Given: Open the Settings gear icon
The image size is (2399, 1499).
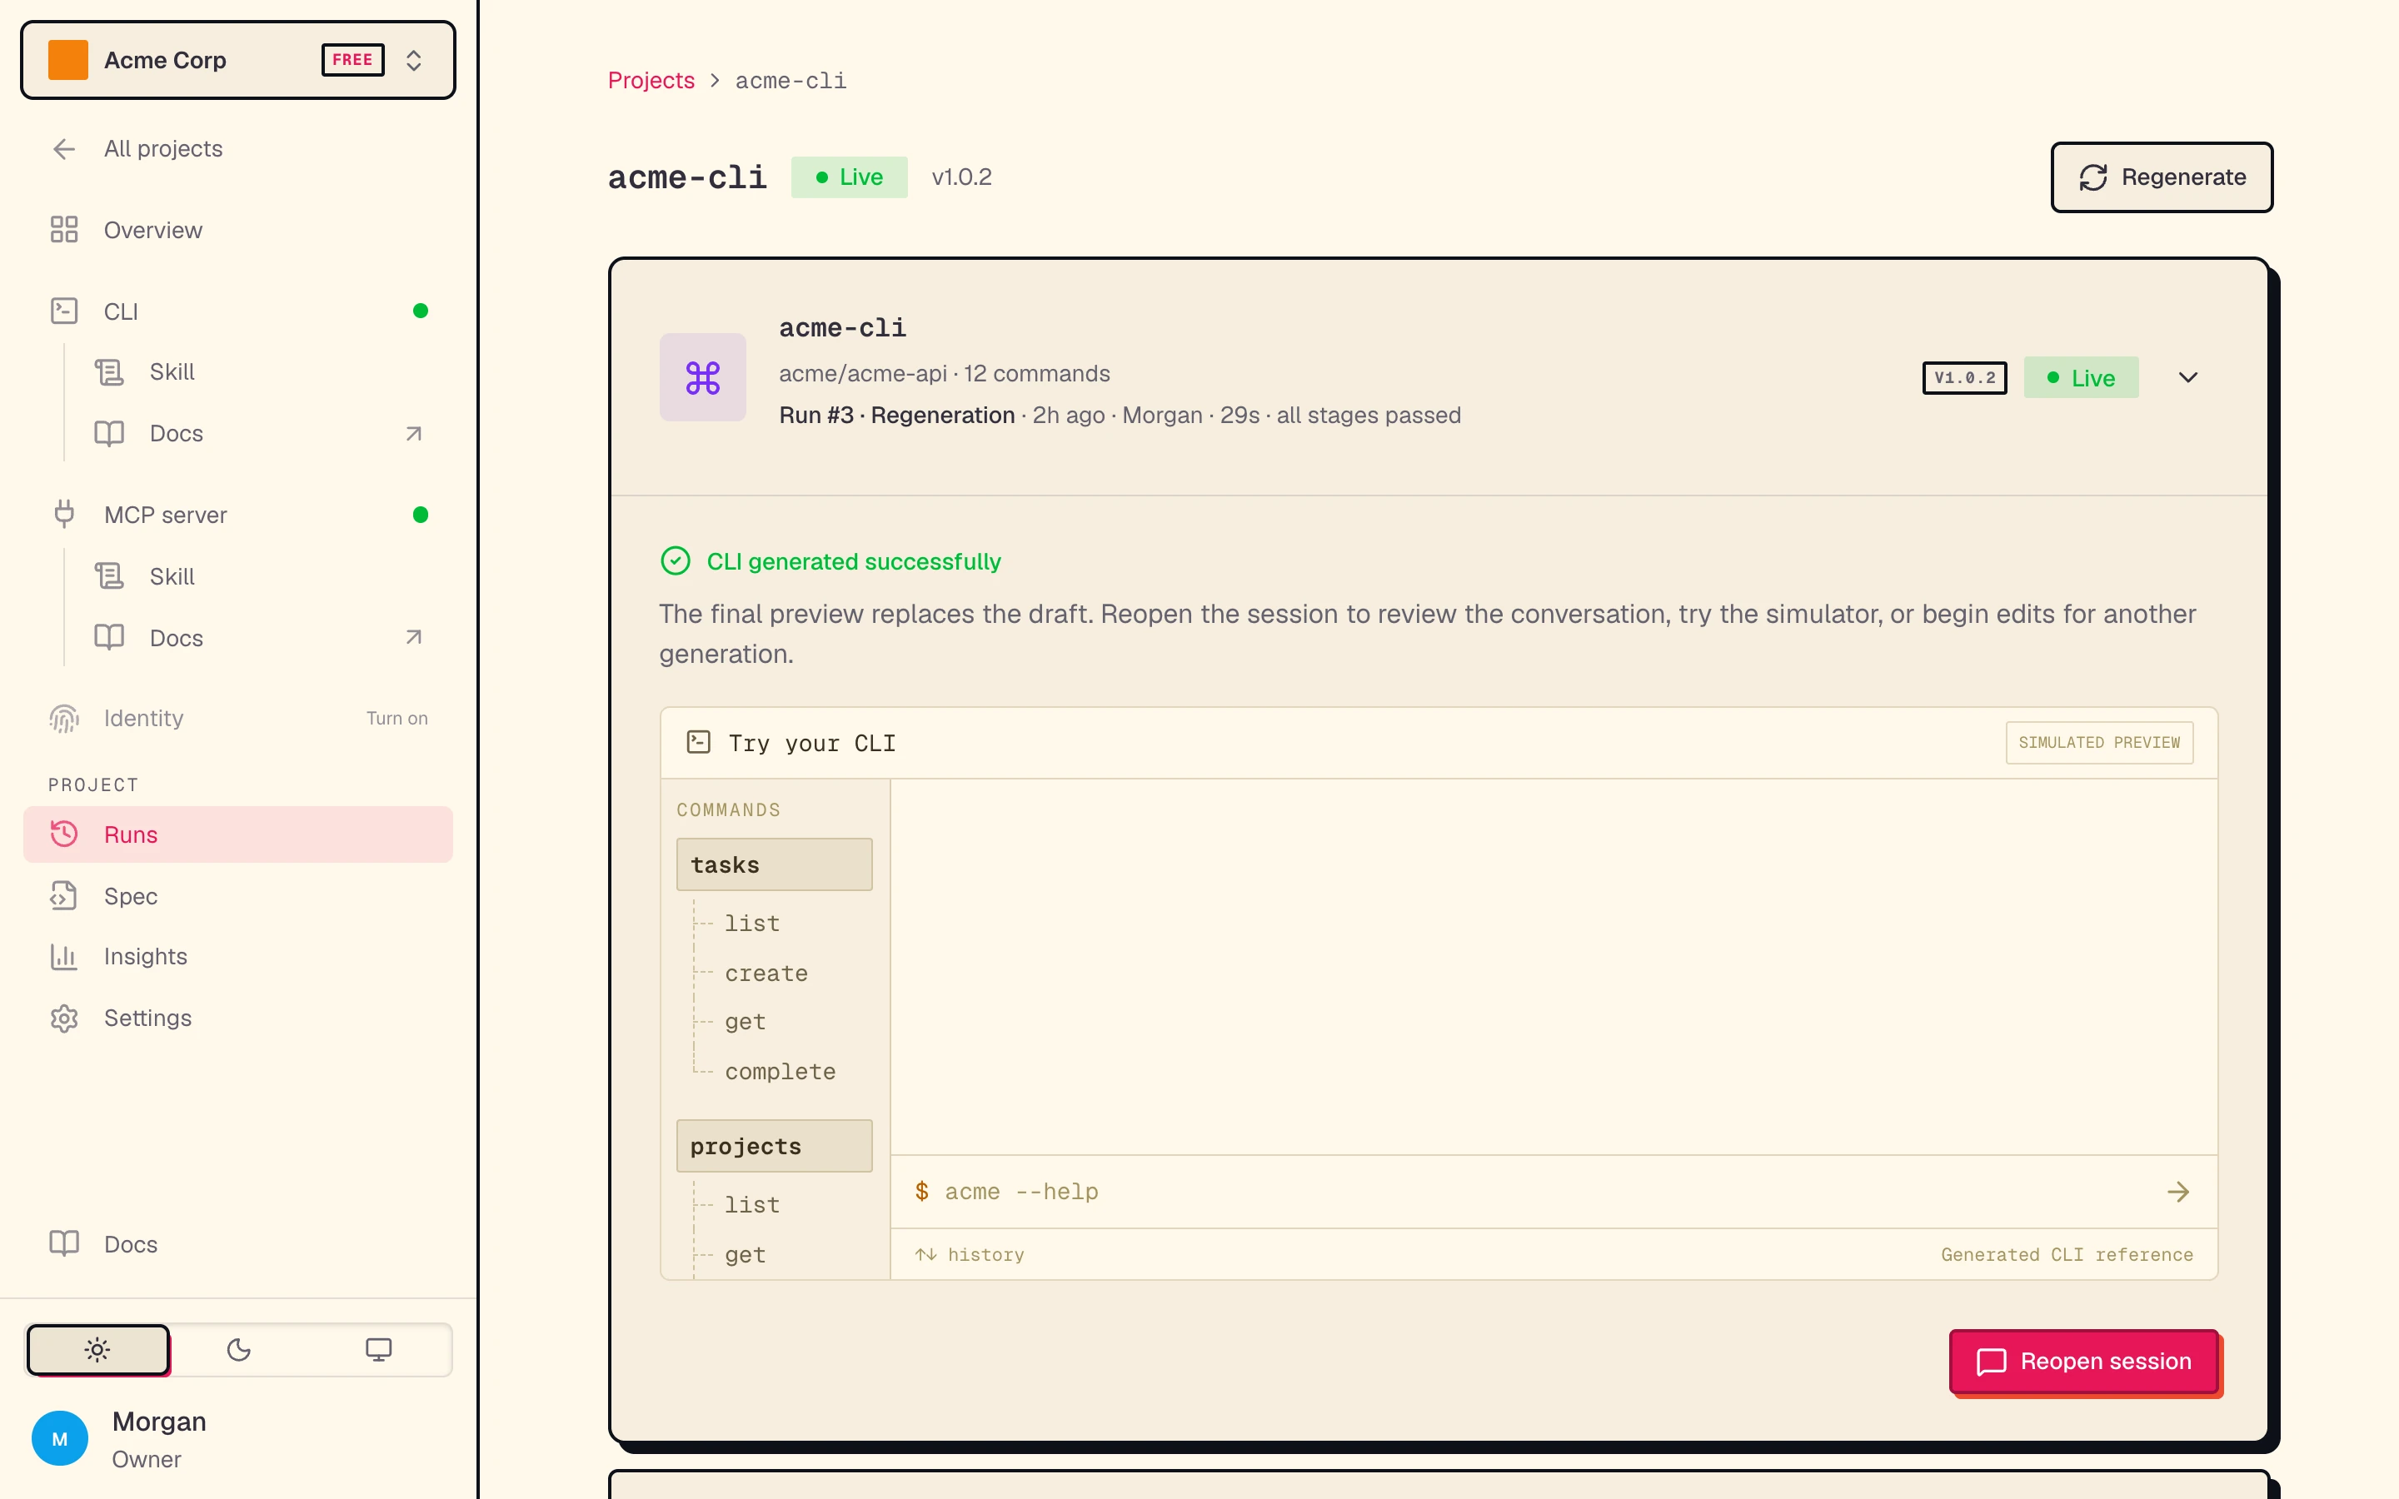Looking at the screenshot, I should 64,1018.
